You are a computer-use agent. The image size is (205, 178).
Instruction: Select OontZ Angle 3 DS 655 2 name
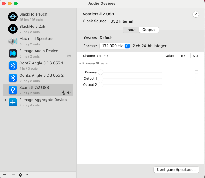click(41, 75)
